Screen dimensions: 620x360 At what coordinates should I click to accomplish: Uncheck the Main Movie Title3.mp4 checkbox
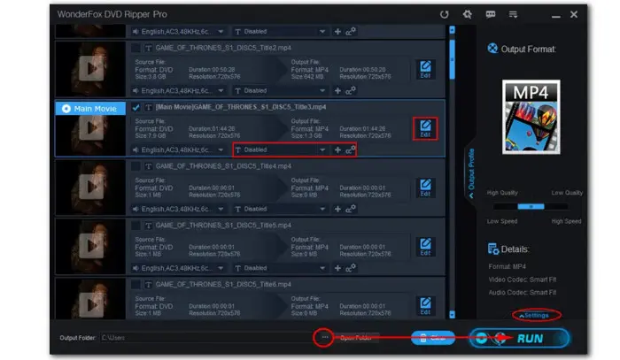click(x=136, y=107)
